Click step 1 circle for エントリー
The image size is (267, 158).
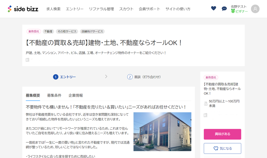56,77
